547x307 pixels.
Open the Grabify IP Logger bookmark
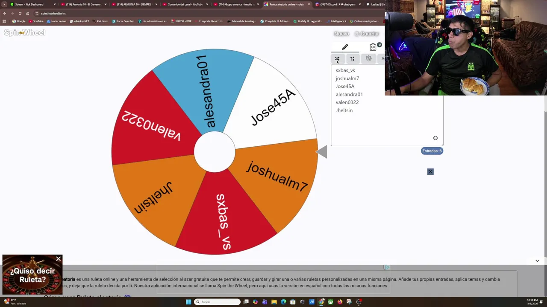[x=308, y=21]
